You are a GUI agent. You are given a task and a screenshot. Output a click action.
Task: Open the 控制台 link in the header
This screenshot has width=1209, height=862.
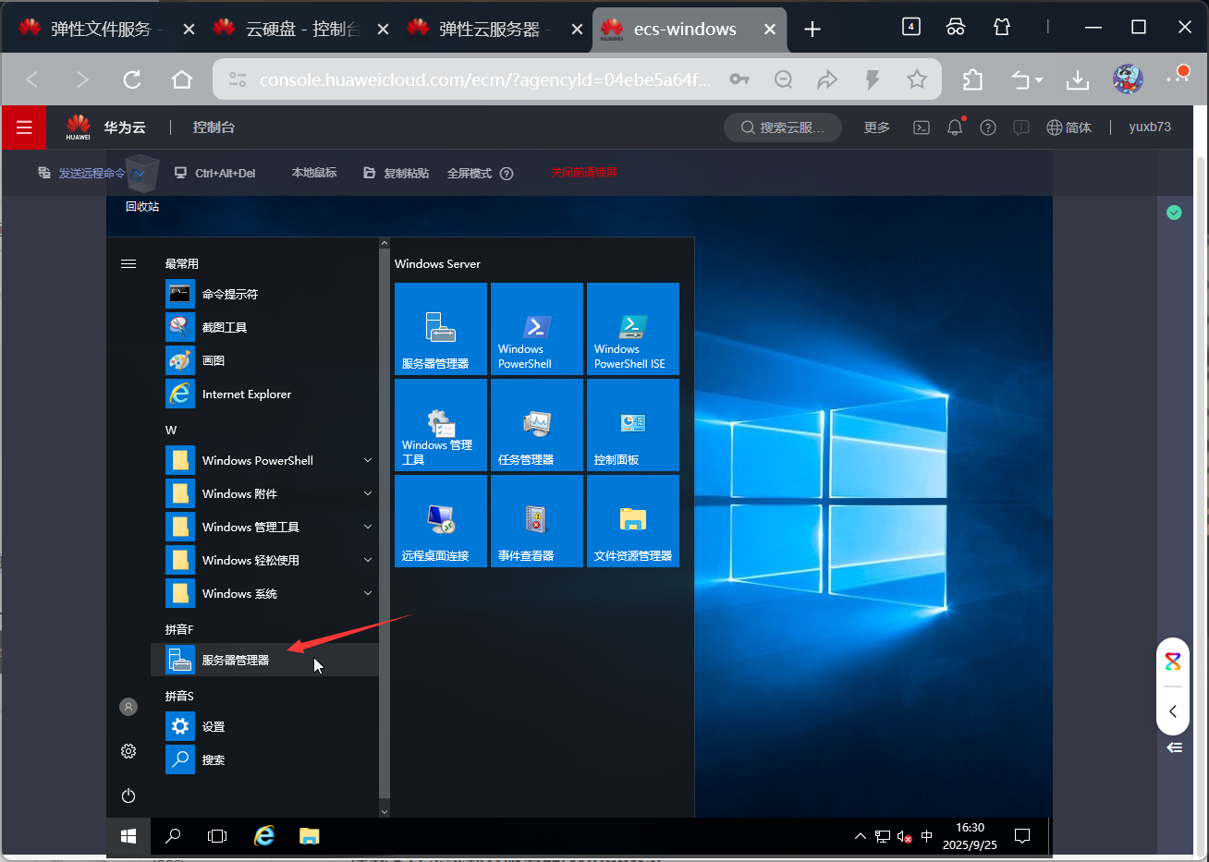214,127
